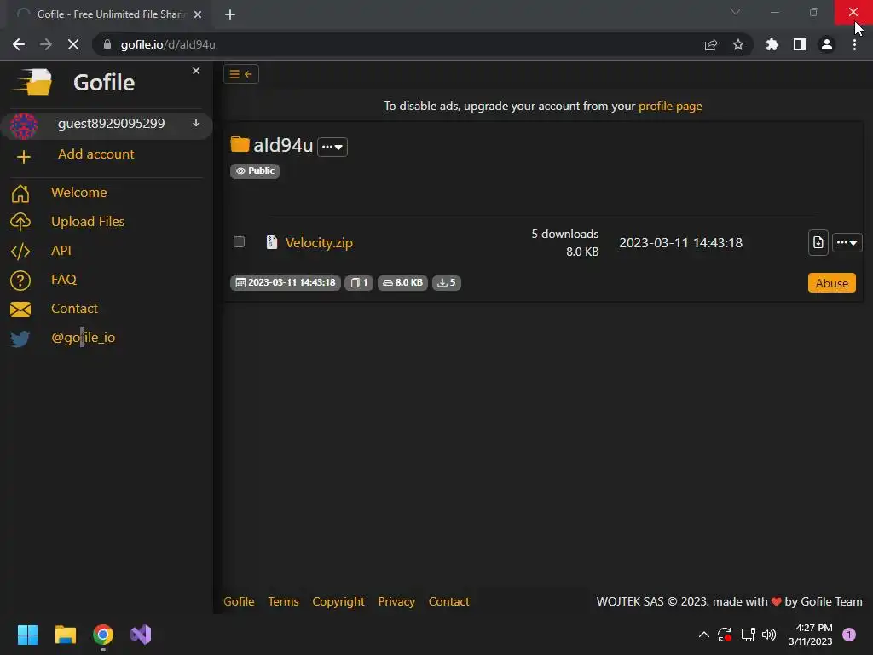Click the Velocity.zip archive file icon
Image resolution: width=873 pixels, height=655 pixels.
pyautogui.click(x=272, y=242)
